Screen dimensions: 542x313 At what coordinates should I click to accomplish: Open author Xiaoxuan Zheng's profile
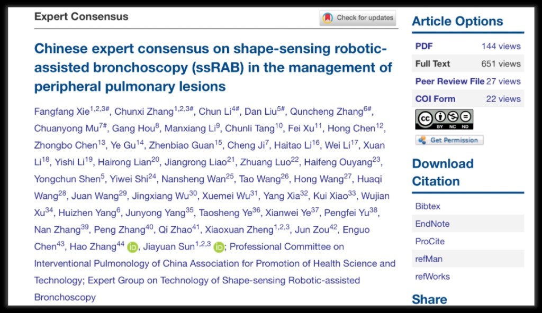(239, 230)
